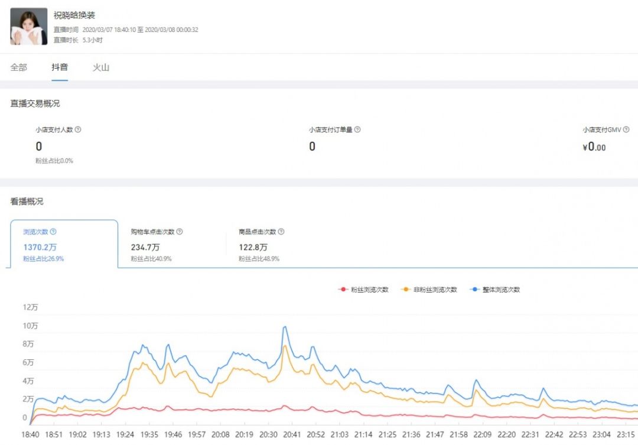The height and width of the screenshot is (445, 638).
Task: Hide the orange 非粉丝浏览次数 legend series
Action: pyautogui.click(x=429, y=290)
